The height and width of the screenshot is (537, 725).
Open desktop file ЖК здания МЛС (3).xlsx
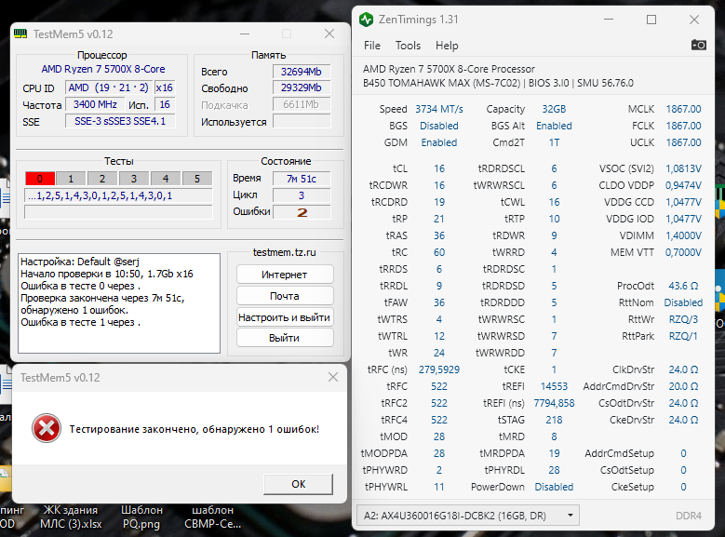tap(71, 517)
